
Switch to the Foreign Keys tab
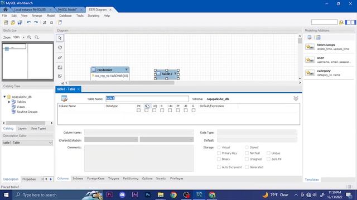click(x=95, y=179)
